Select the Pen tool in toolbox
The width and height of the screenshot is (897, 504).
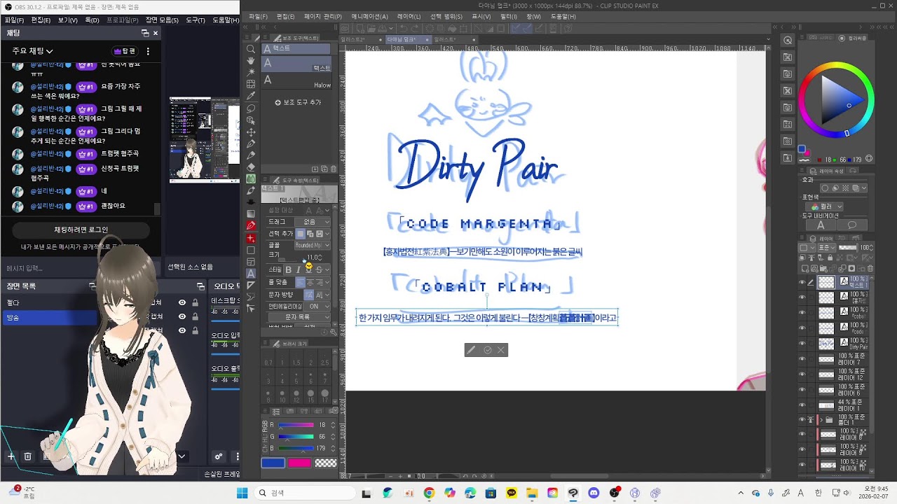[x=251, y=143]
